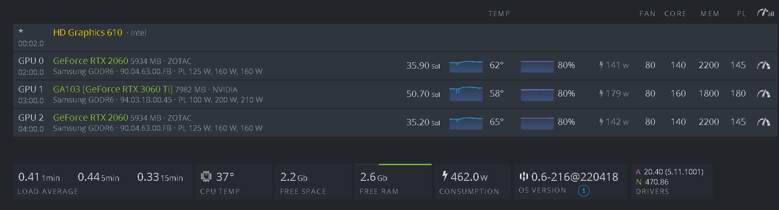Click the CPU chip temperature icon
Image resolution: width=779 pixels, height=210 pixels.
[x=206, y=176]
